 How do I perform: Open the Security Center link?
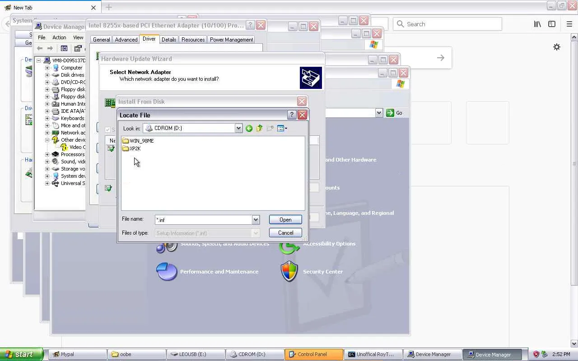coord(323,272)
